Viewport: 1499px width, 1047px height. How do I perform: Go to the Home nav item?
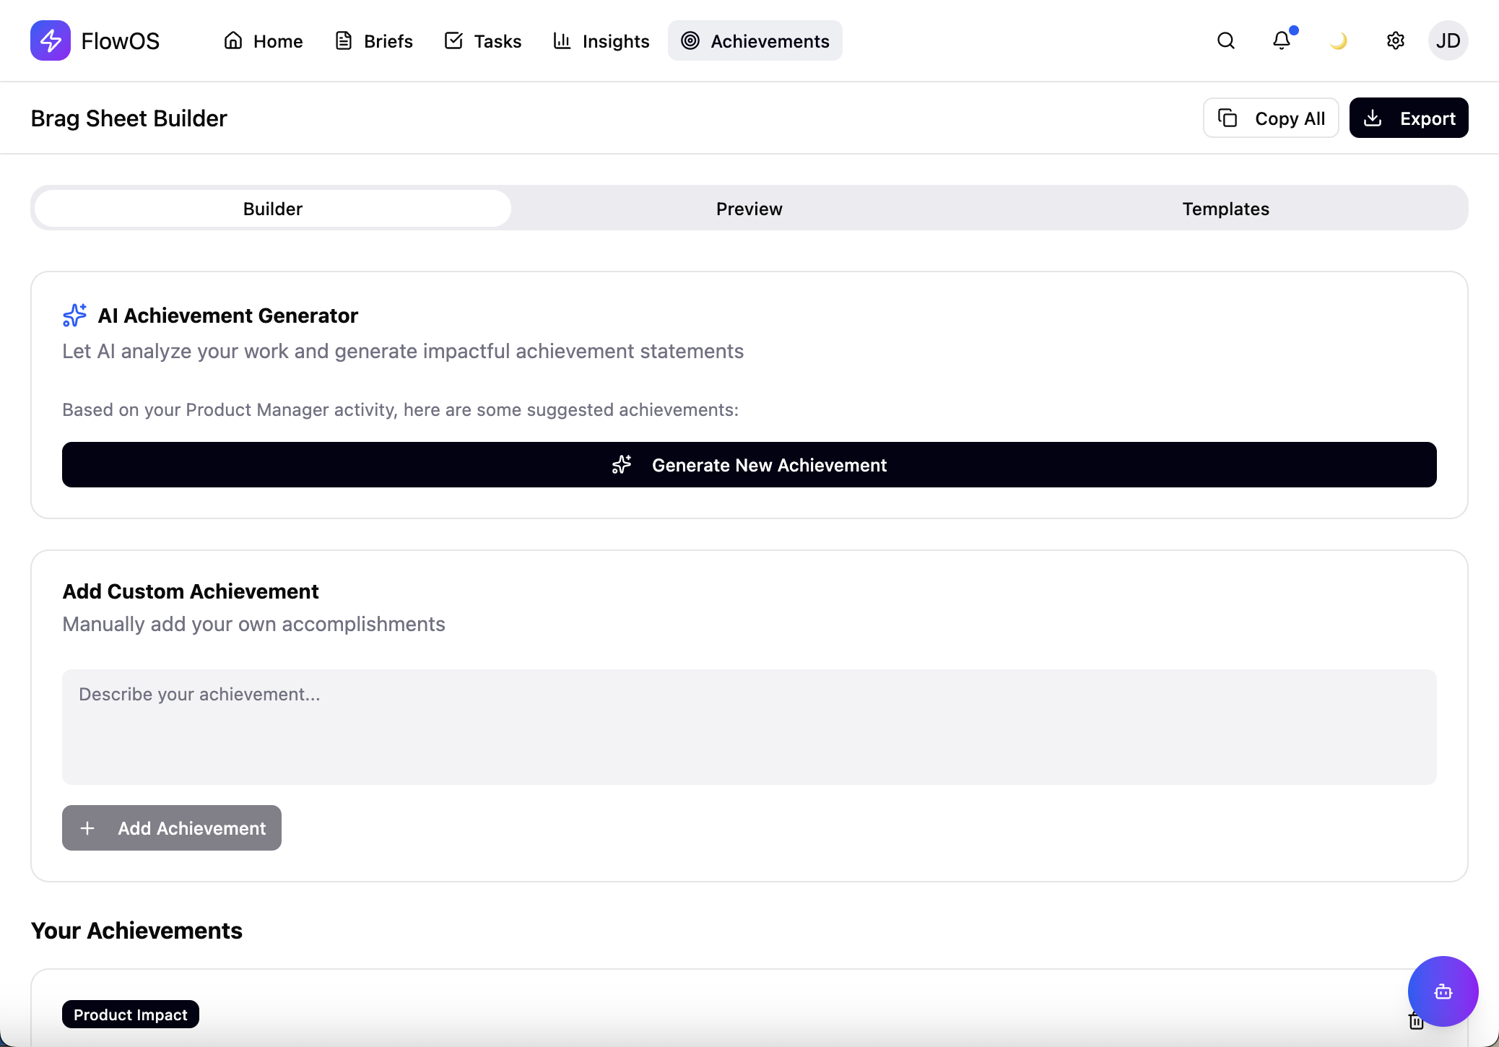click(264, 40)
